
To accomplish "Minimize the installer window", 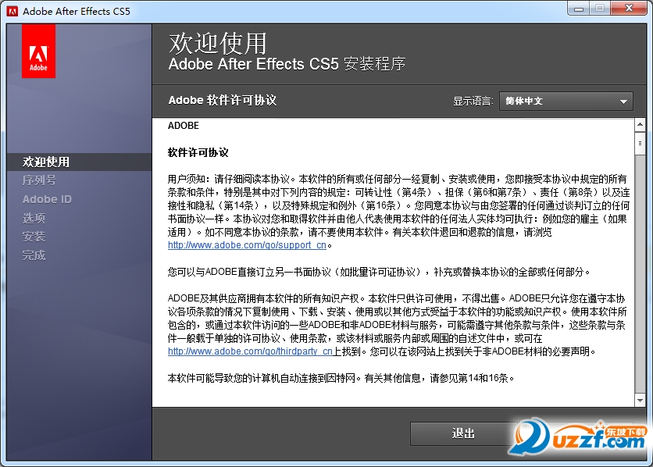I will (x=579, y=9).
